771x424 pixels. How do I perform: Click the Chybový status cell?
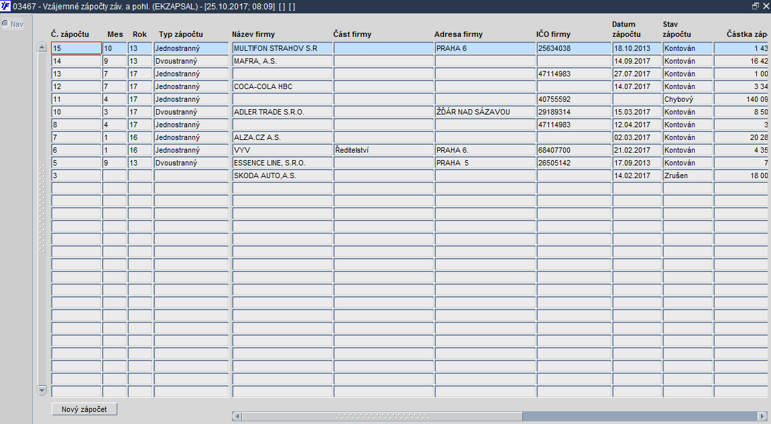coord(687,99)
